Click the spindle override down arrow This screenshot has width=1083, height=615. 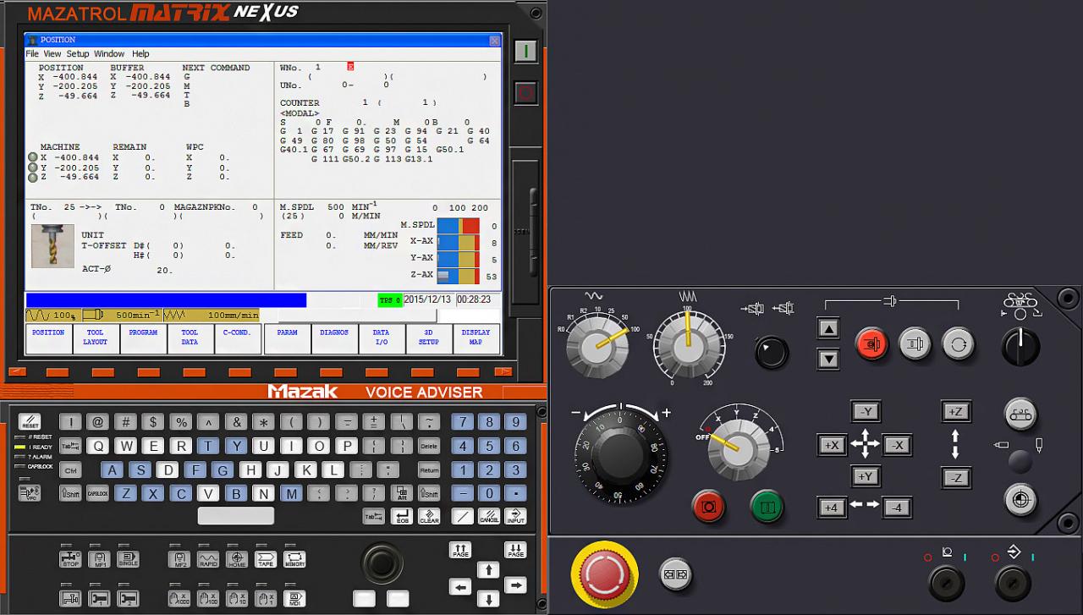[828, 359]
